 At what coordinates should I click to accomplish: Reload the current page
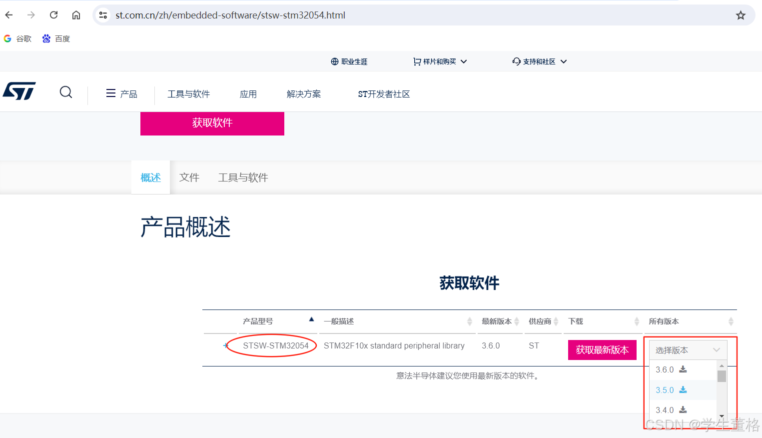click(53, 15)
